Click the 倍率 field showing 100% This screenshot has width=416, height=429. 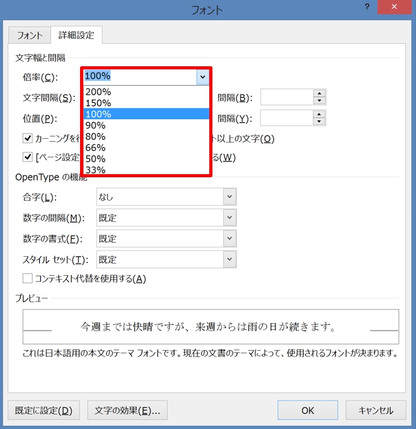coord(140,77)
